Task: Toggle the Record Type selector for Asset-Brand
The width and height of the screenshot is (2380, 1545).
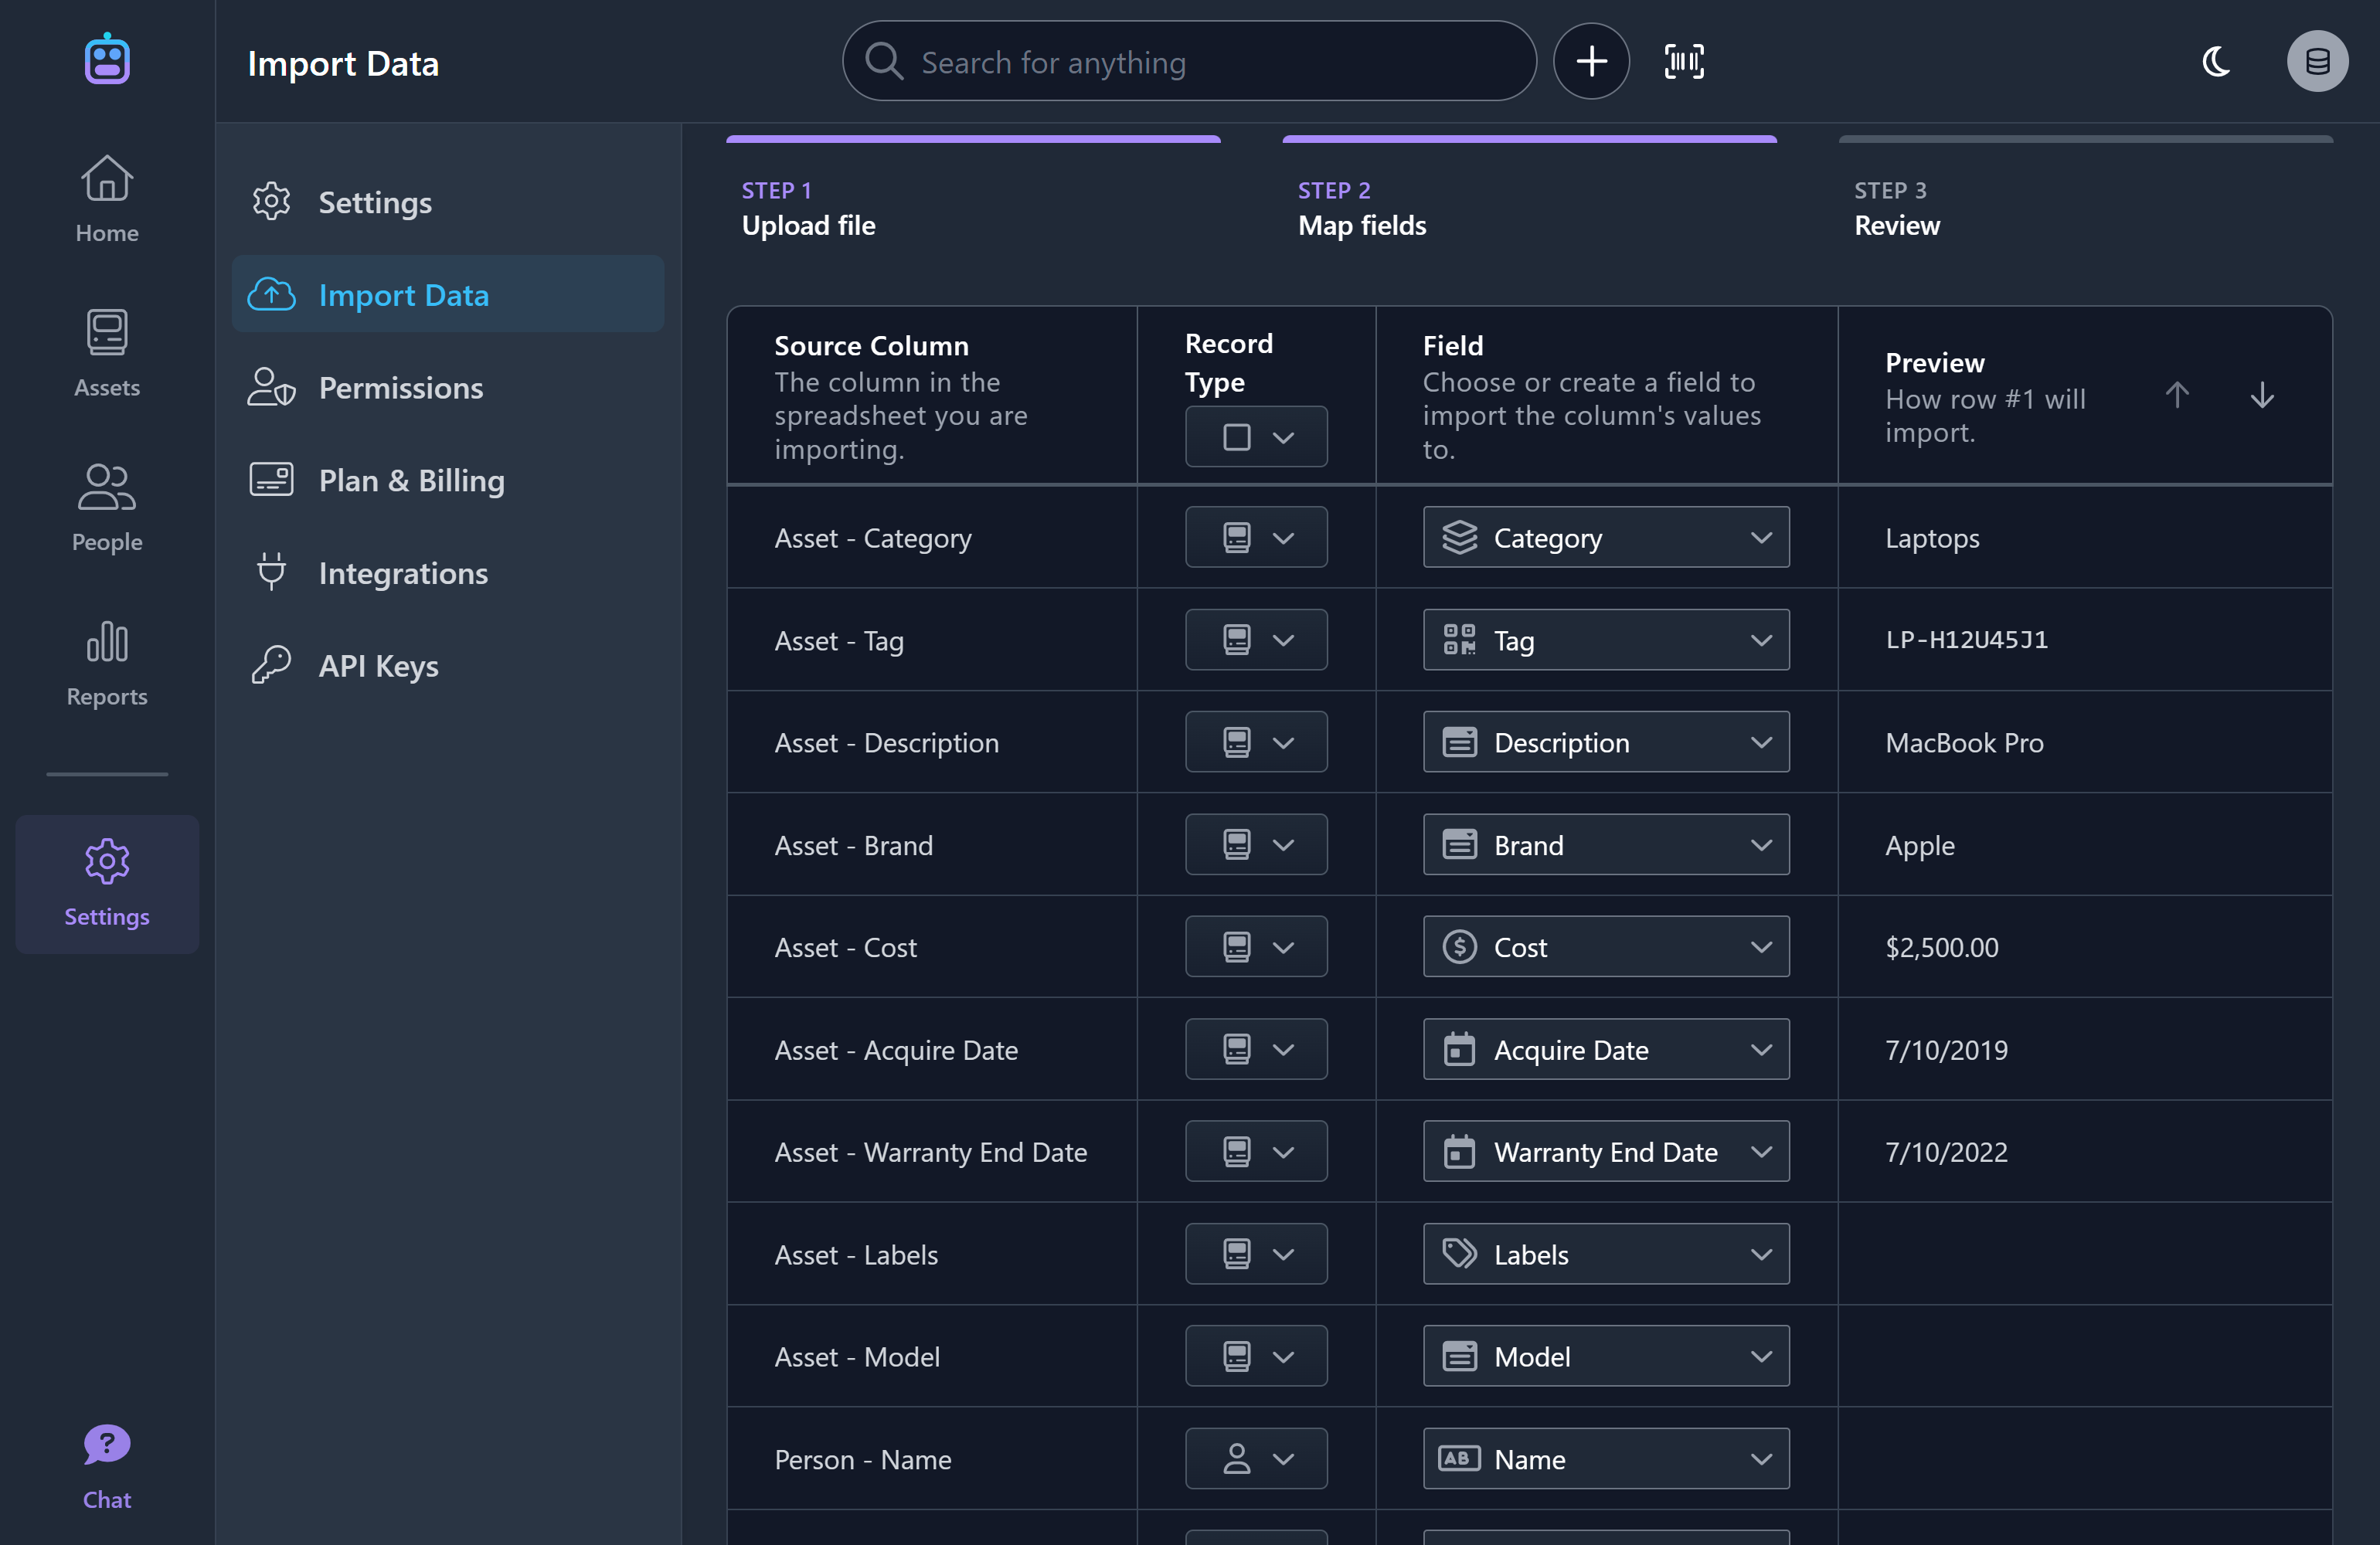Action: point(1256,844)
